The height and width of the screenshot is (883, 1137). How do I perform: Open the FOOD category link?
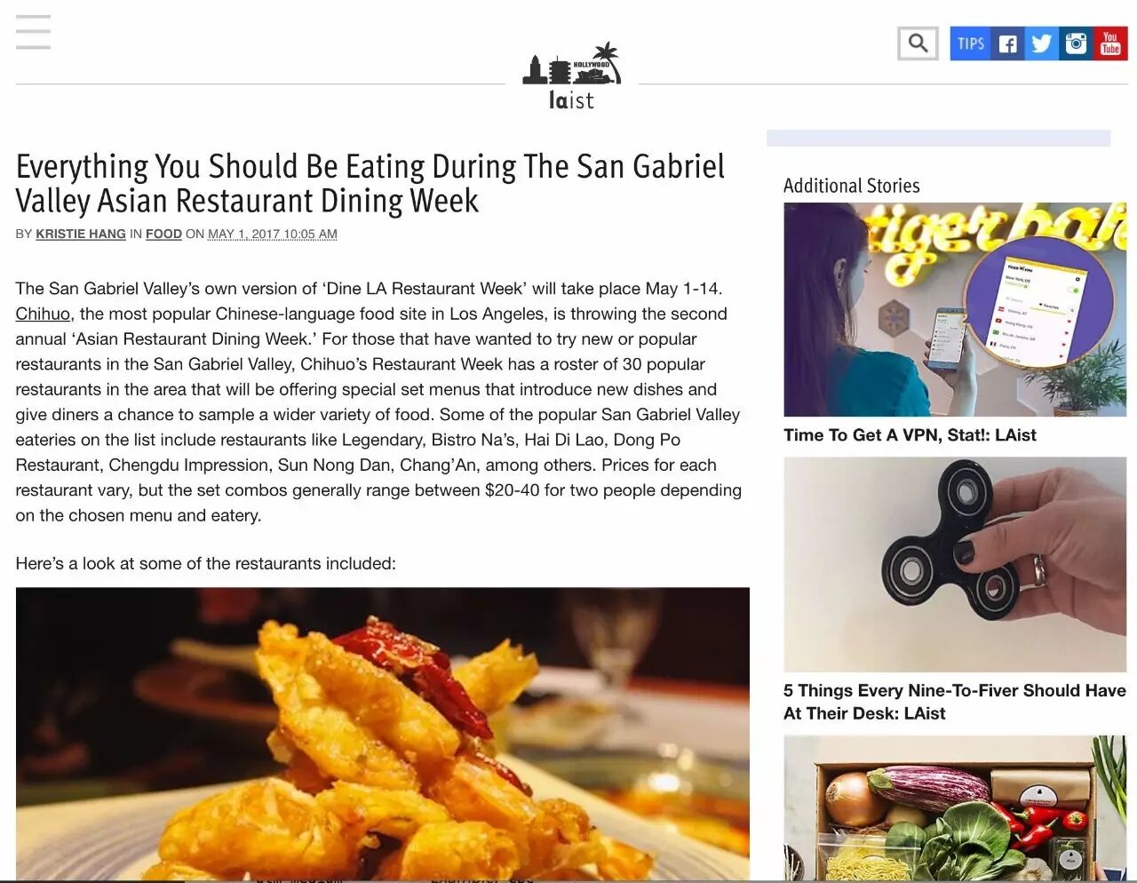[163, 234]
